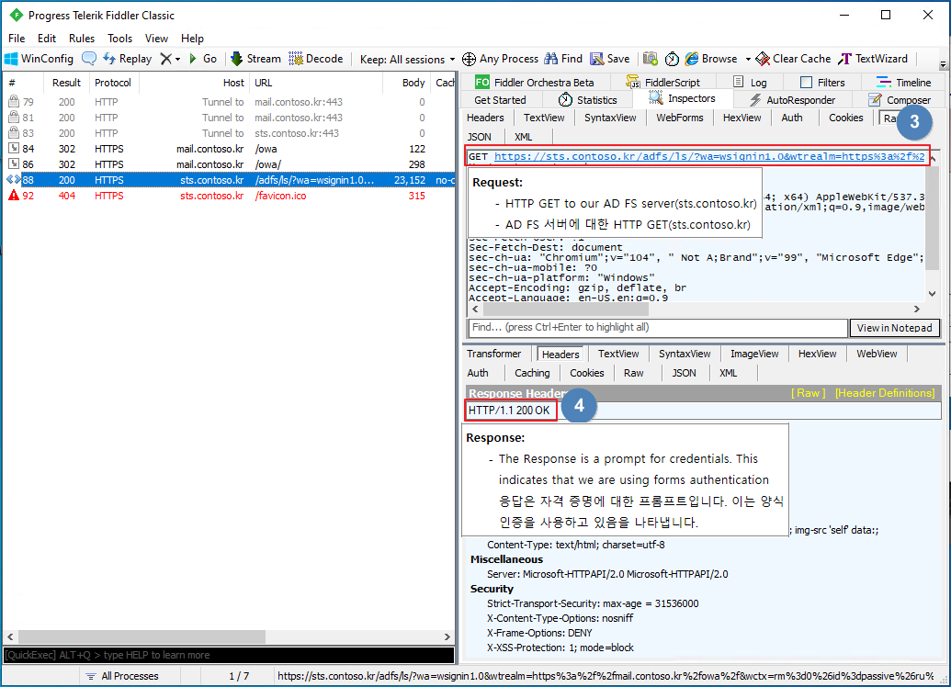This screenshot has height=687, width=951.
Task: Replay the selected session
Action: click(128, 59)
